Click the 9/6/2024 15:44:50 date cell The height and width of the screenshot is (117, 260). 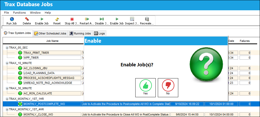187,114
